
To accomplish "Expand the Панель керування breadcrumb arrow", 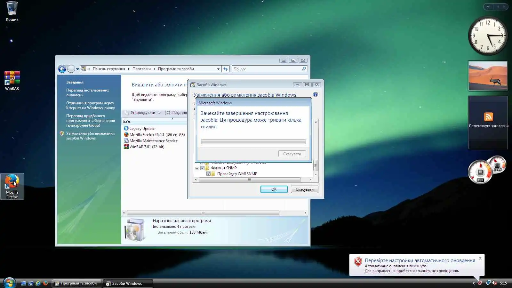I will 129,69.
